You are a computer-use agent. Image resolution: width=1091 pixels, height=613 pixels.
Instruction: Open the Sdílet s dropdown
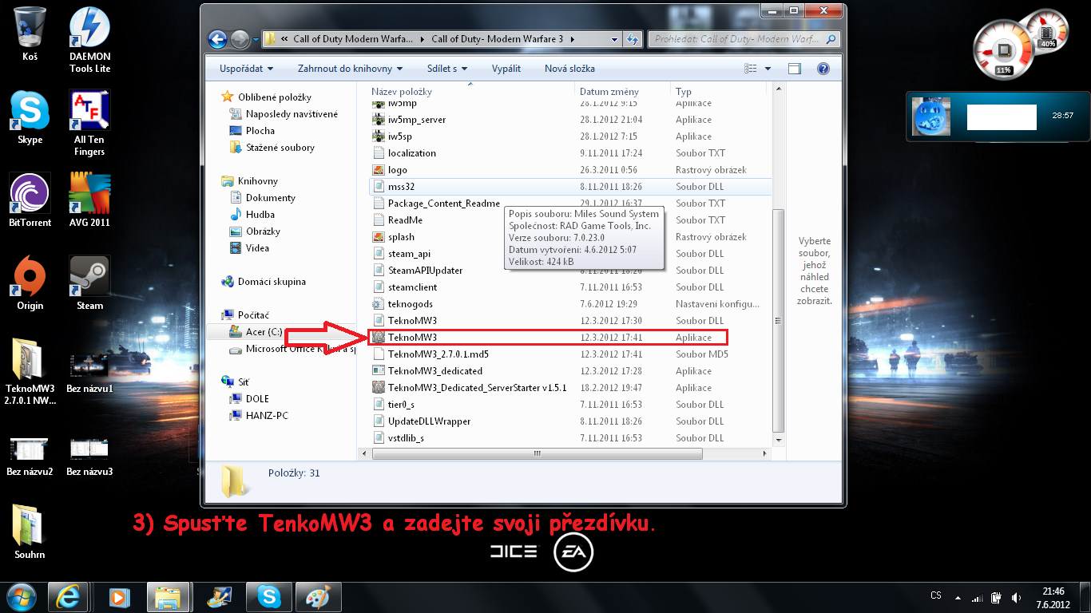tap(447, 69)
